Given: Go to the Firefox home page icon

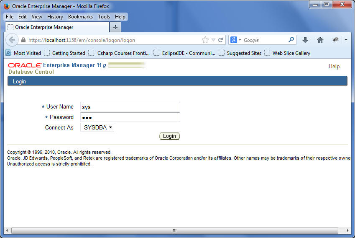Looking at the screenshot, I should 320,40.
